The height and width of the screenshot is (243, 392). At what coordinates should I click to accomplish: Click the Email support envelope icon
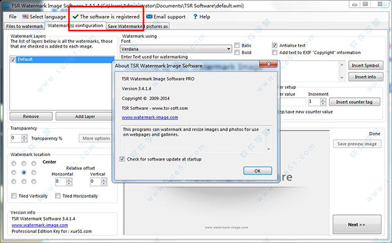(149, 16)
